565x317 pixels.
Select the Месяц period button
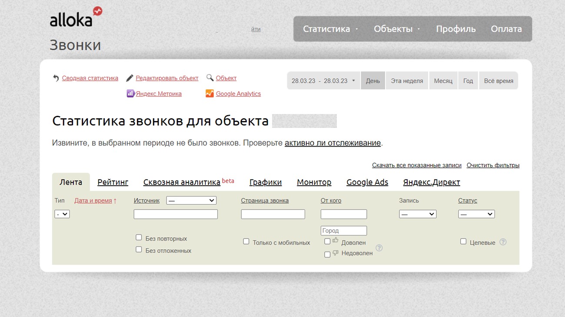(x=443, y=81)
